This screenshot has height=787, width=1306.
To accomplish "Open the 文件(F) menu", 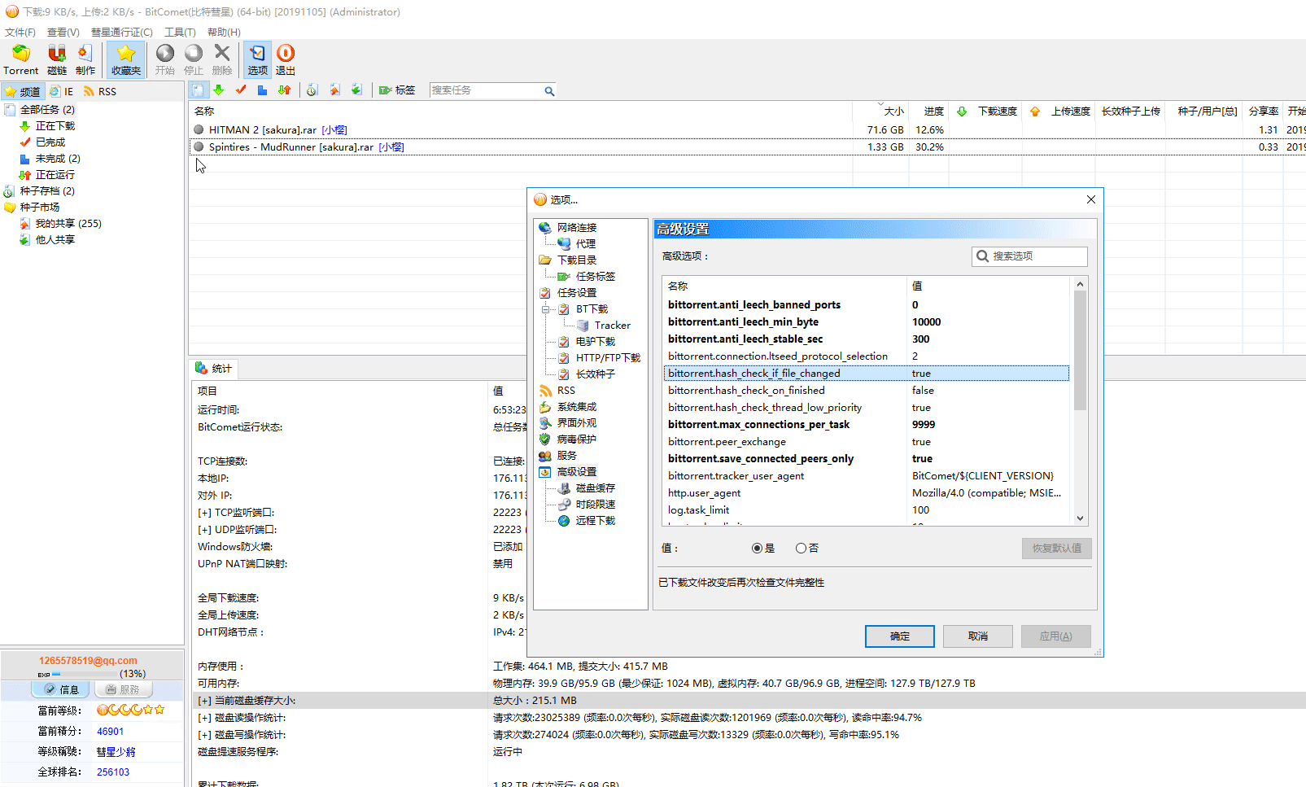I will click(x=20, y=33).
